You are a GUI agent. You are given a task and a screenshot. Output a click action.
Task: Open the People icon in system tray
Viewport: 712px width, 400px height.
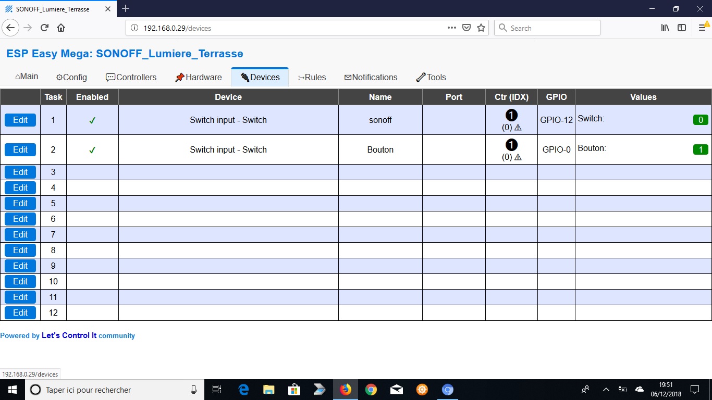(x=585, y=390)
